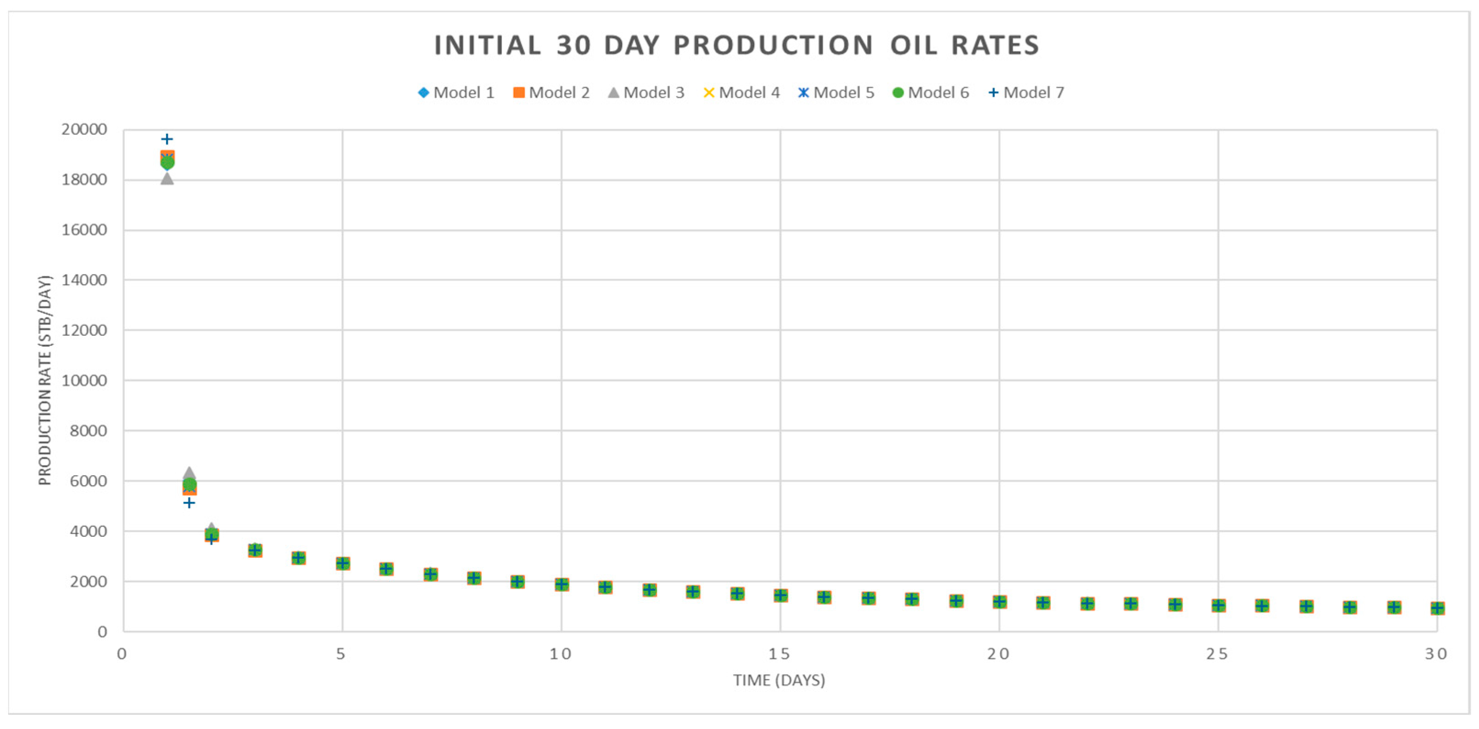Select the "Time (Days)" horizontal axis title

pos(779,680)
